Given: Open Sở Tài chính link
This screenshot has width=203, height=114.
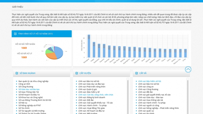Looking at the screenshot, I should (24, 108).
